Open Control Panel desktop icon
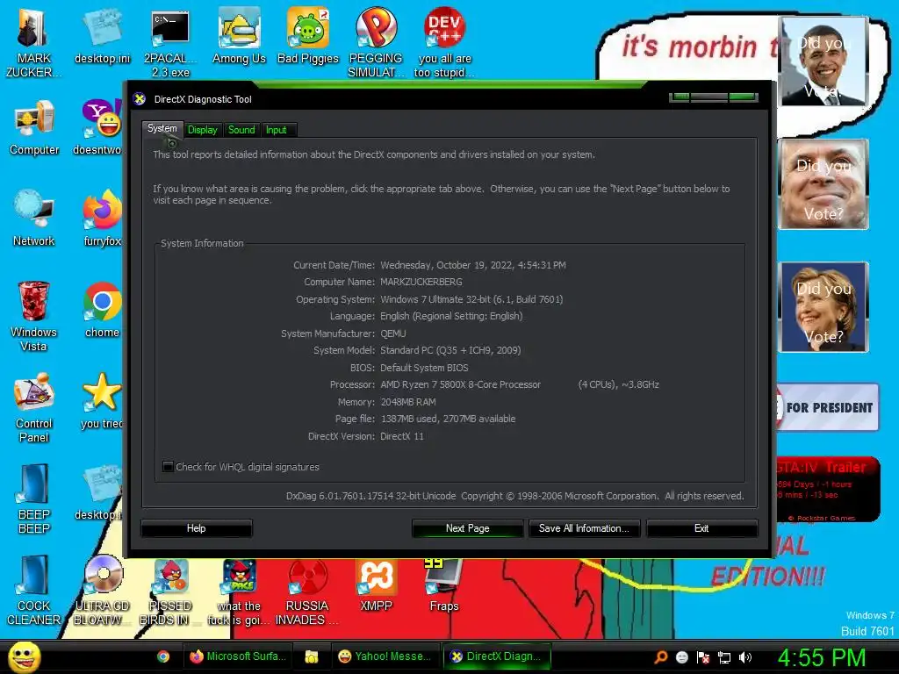Image resolution: width=899 pixels, height=674 pixels. [x=34, y=408]
